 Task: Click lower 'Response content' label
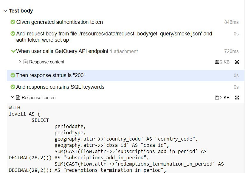[x=39, y=98]
